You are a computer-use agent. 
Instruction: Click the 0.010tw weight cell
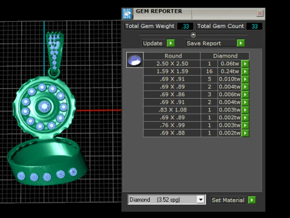point(230,79)
